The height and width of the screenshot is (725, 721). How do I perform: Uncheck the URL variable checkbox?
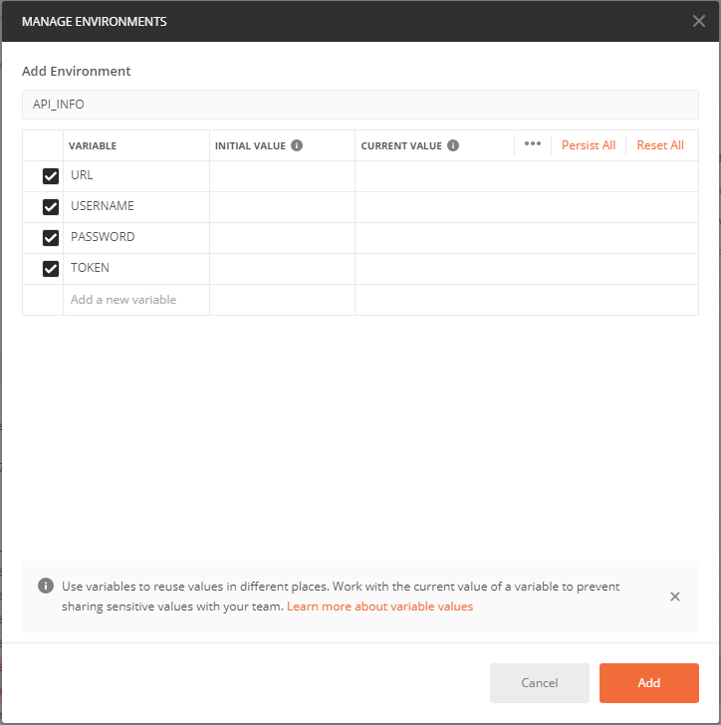(51, 176)
